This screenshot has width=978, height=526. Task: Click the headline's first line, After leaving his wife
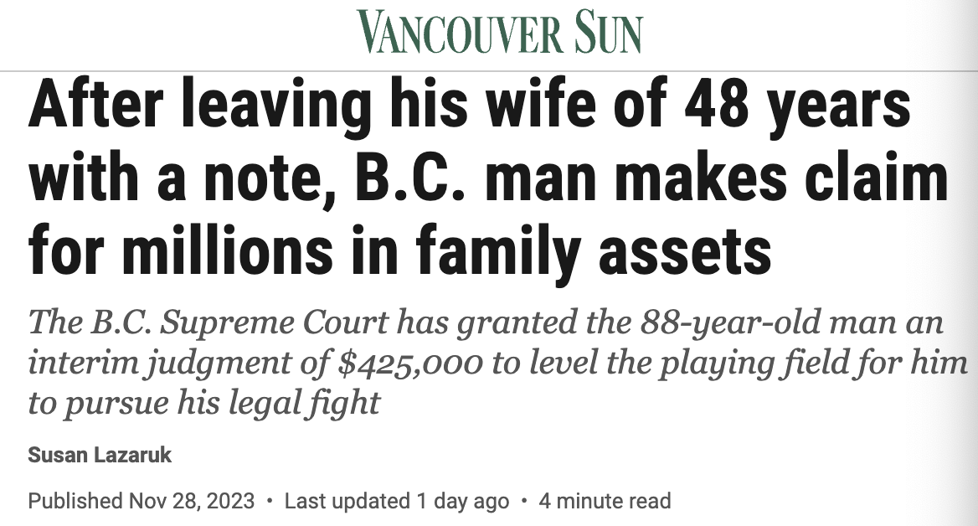pos(469,105)
